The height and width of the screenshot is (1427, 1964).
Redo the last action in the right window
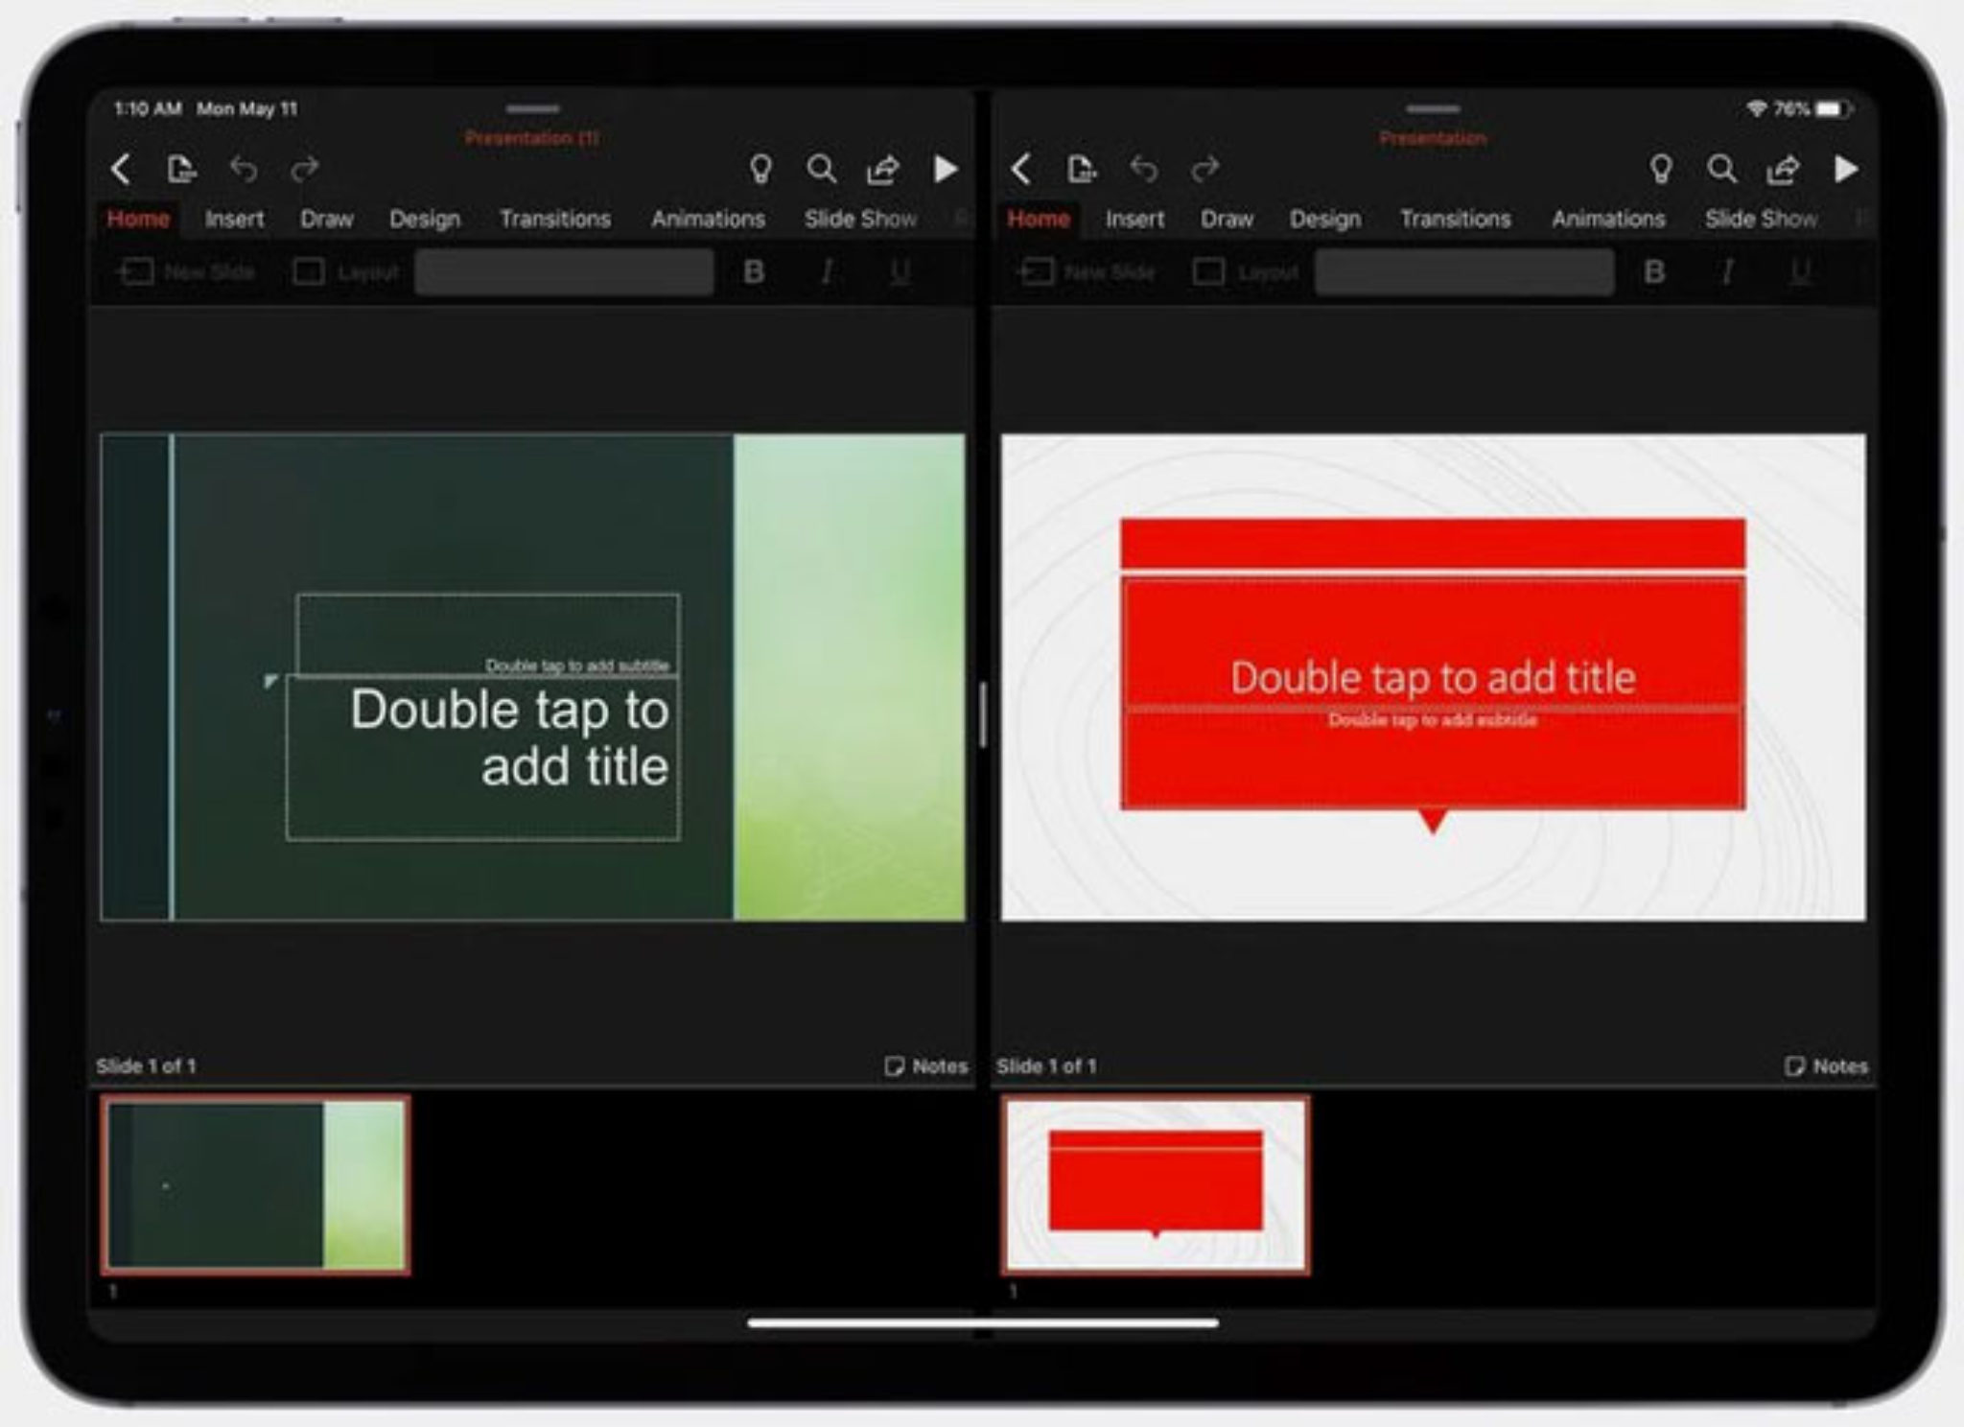[x=1204, y=170]
